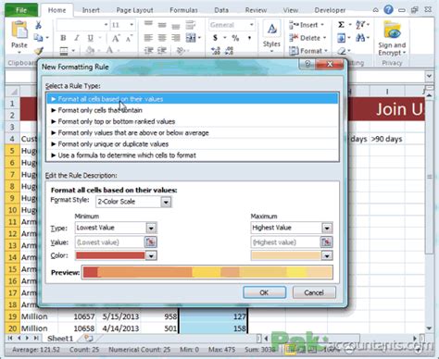Align text left icon
This screenshot has width=439, height=359.
point(148,38)
